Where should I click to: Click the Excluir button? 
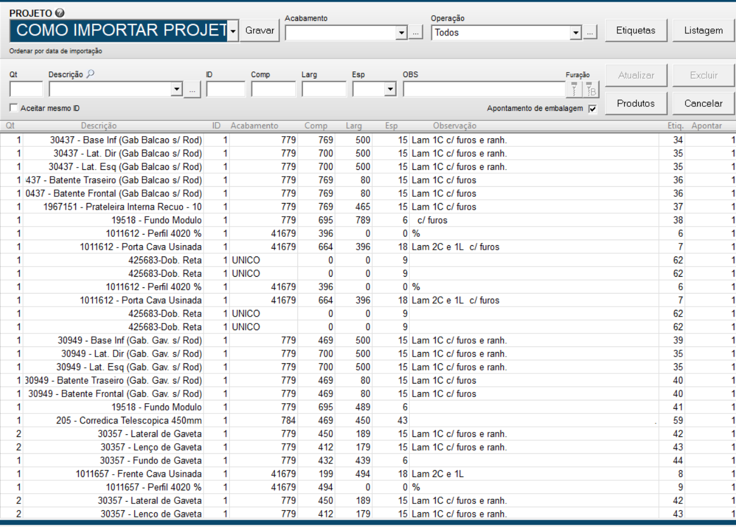tap(703, 75)
